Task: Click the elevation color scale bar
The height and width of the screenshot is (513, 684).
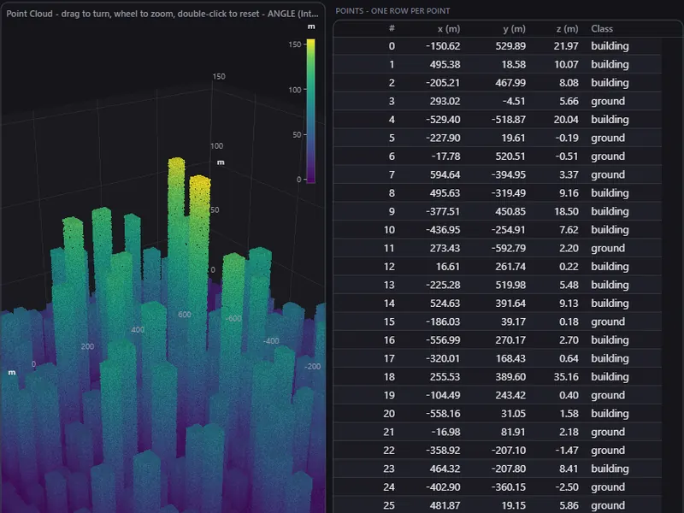Action: point(310,111)
